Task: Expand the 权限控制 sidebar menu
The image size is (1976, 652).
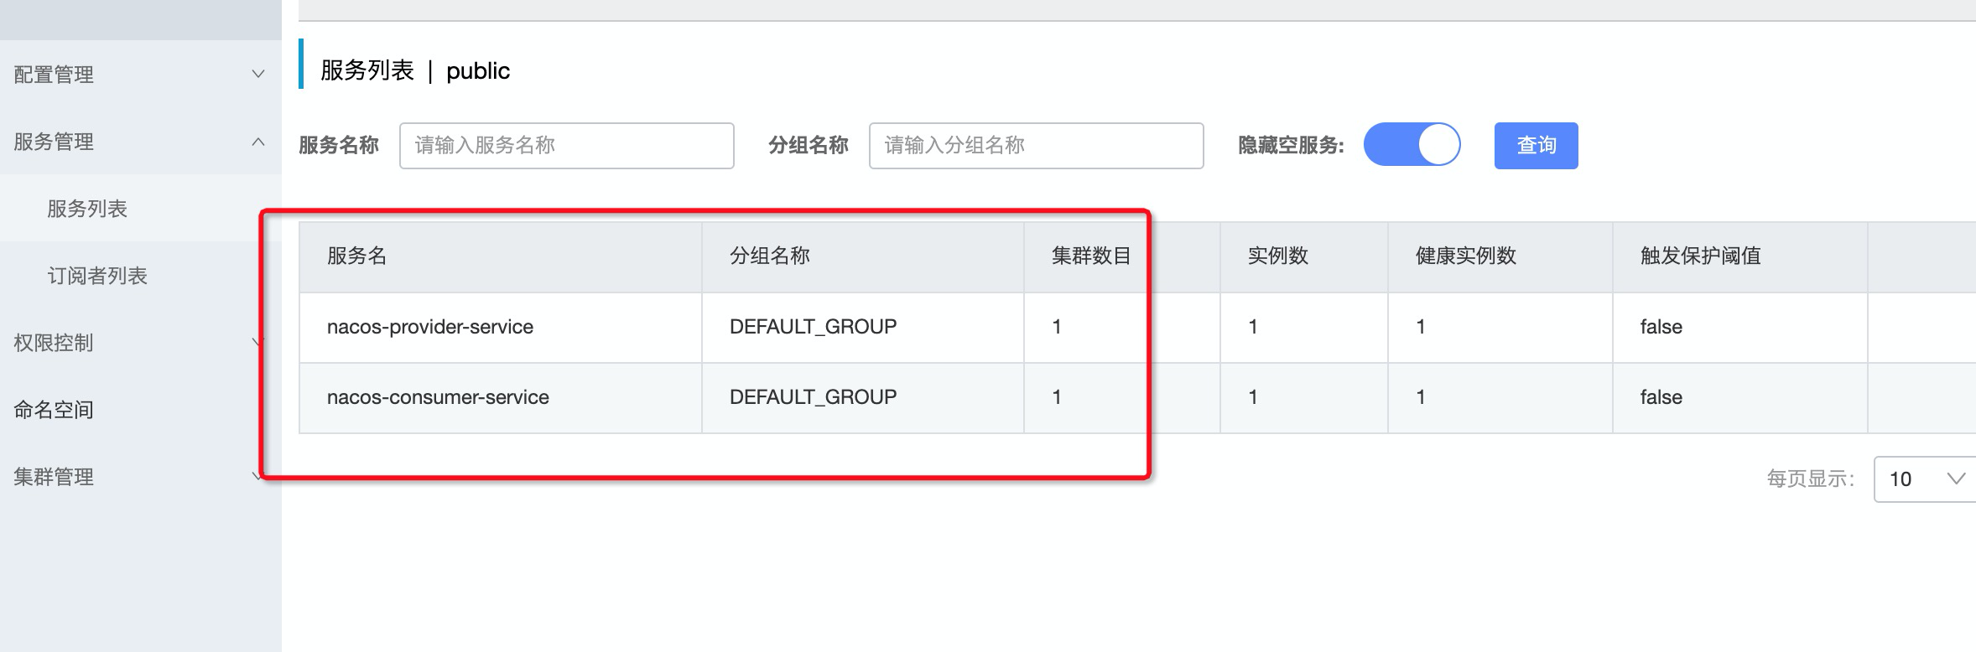Action: tap(138, 343)
